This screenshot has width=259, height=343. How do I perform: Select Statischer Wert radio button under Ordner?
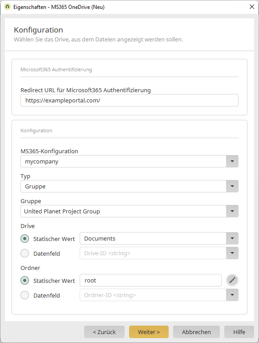[x=24, y=280]
